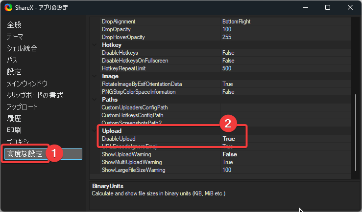Close the ShareX settings window
Image resolution: width=362 pixels, height=212 pixels.
tap(350, 7)
